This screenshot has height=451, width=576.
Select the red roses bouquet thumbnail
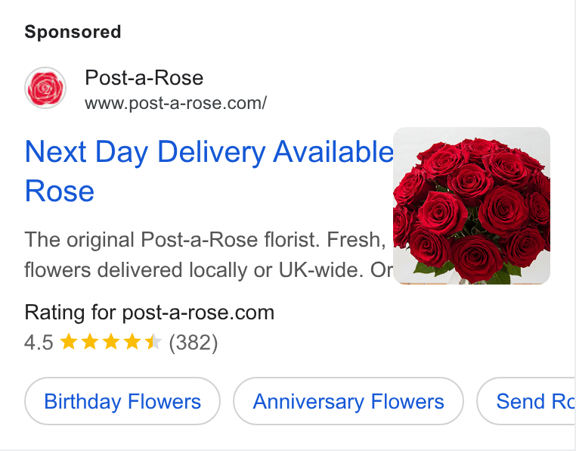tap(472, 206)
